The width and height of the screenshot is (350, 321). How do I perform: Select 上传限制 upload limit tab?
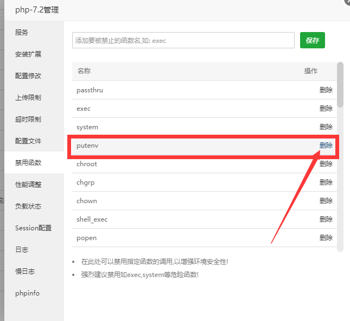point(28,98)
